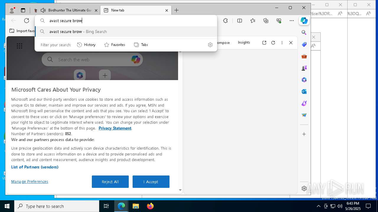Screen dimensions: 378x212
Task: Toggle the Copilot sidebar button
Action: (x=304, y=21)
